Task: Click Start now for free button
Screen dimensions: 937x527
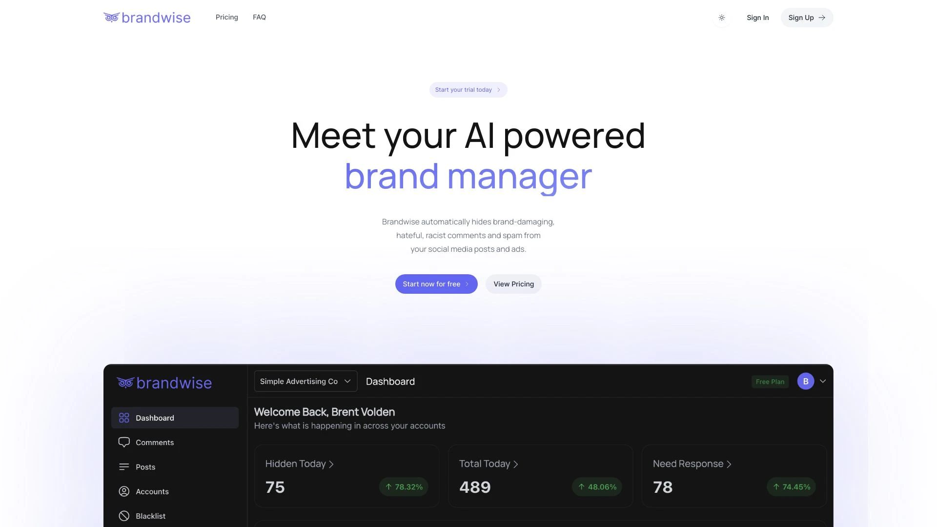Action: coord(436,284)
